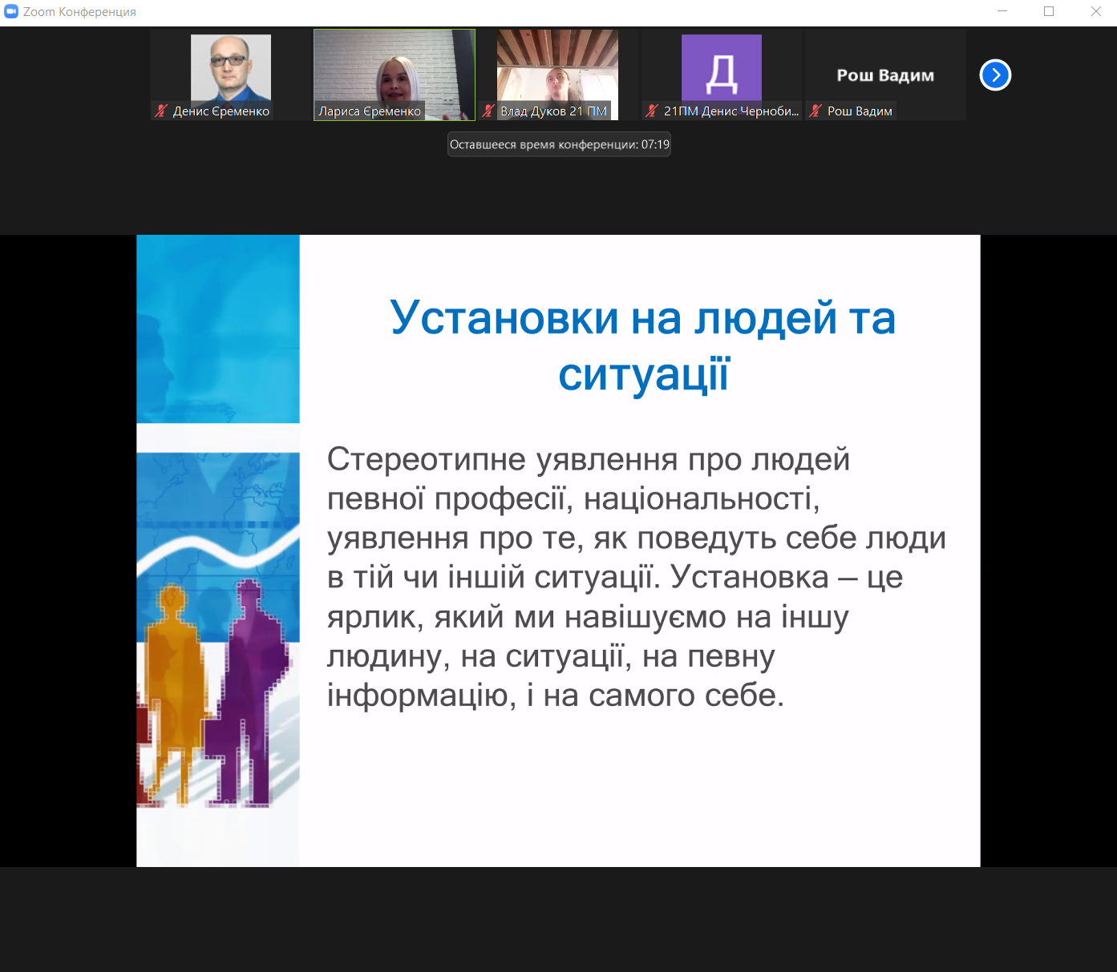Click the muted mic icon on Денис Єременко tile
Screen dimensions: 1117x972
click(160, 111)
